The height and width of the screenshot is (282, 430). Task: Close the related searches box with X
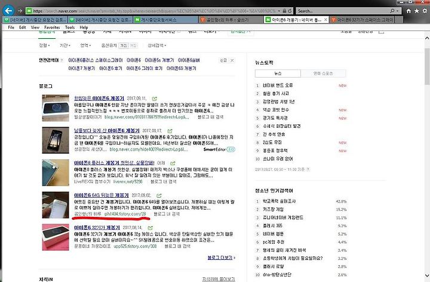(232, 60)
